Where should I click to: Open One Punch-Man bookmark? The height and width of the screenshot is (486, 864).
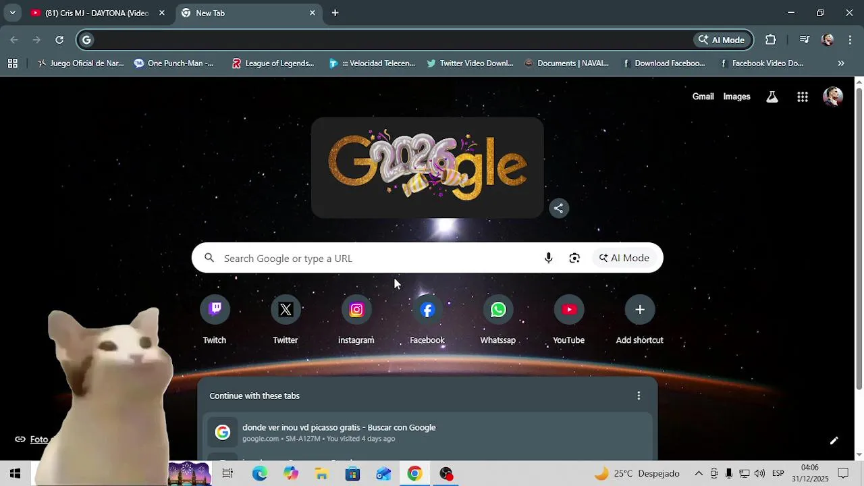point(174,63)
